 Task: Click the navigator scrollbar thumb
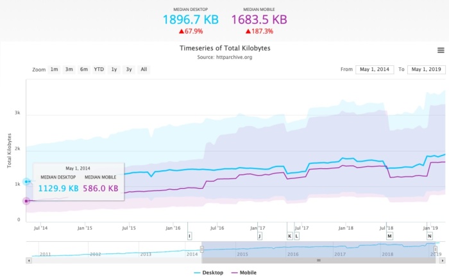(318, 260)
